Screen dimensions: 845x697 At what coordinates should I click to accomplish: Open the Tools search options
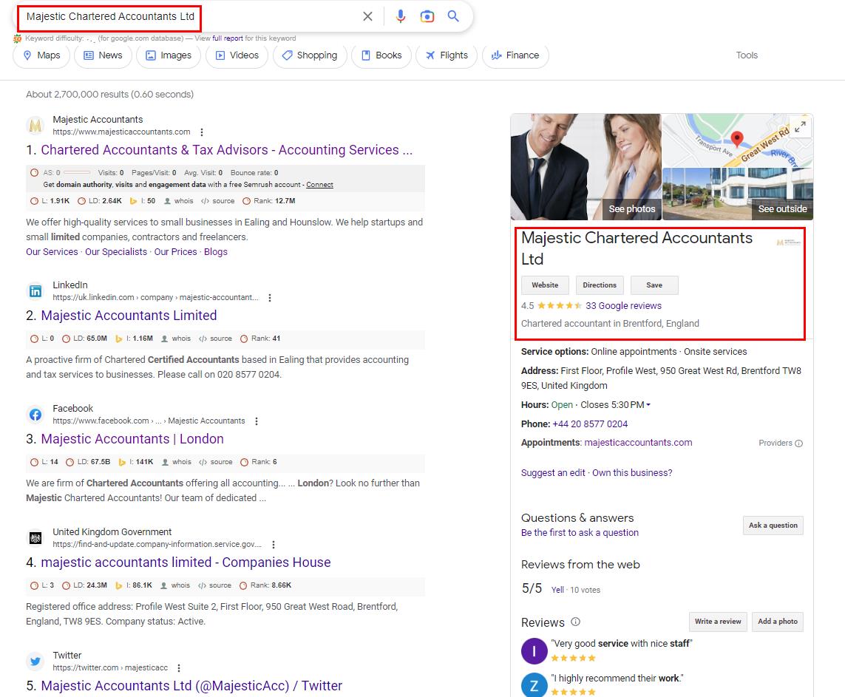click(747, 55)
